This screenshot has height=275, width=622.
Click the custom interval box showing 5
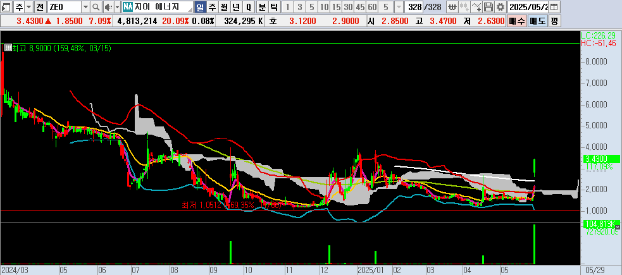click(x=387, y=7)
